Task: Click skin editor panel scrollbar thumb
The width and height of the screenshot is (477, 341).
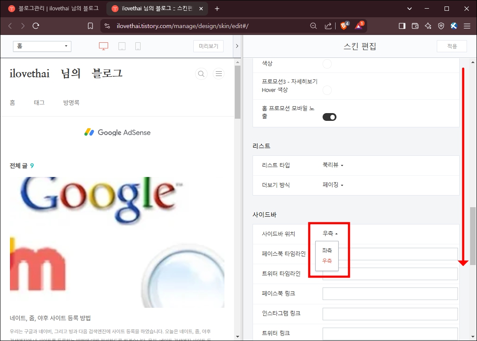Action: pos(472,236)
